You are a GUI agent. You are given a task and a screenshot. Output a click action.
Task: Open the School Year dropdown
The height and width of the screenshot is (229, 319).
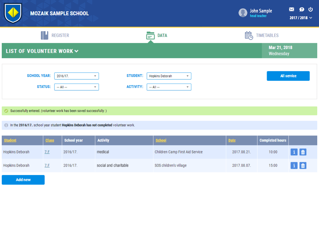click(x=77, y=76)
